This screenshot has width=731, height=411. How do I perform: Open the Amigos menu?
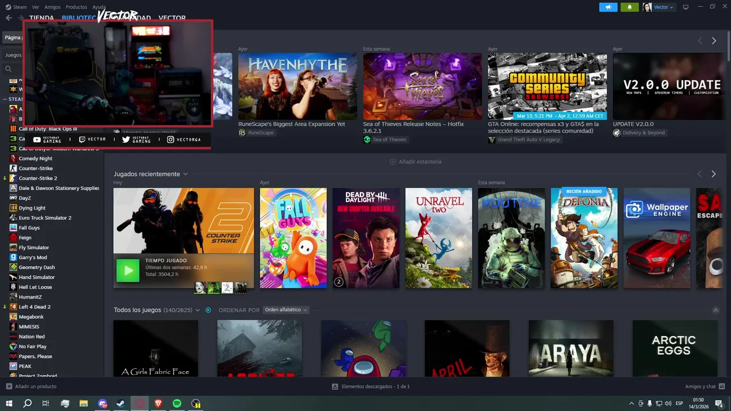point(53,7)
